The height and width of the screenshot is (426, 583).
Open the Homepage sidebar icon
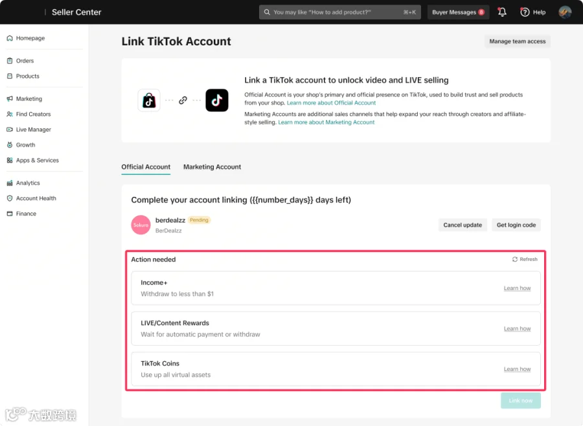tap(10, 38)
